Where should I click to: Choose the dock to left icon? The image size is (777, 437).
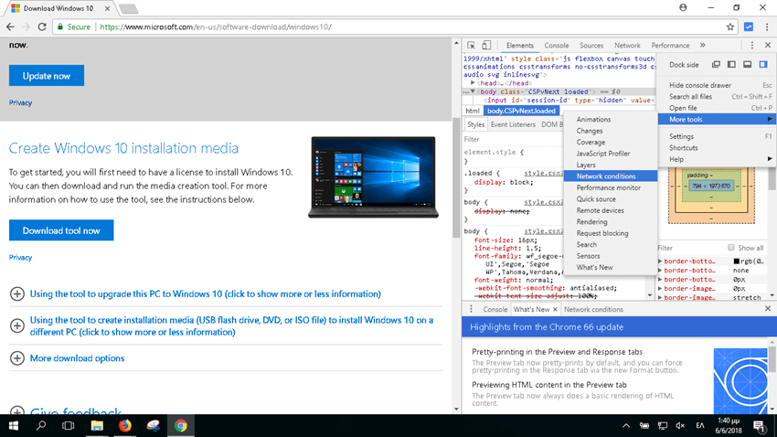coord(731,64)
